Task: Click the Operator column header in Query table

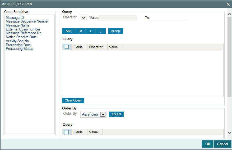Action: 97,47
